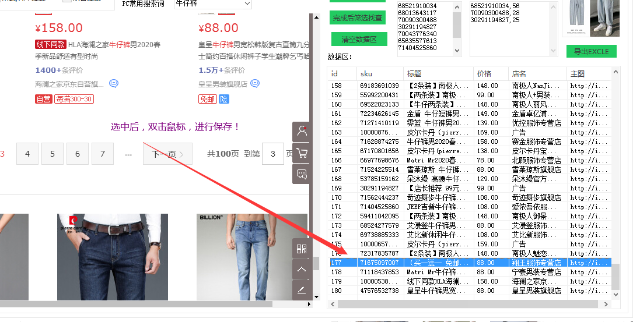Image resolution: width=633 pixels, height=322 pixels.
Task: Open the 1.5万+条评价 reviews link
Action: [x=222, y=70]
